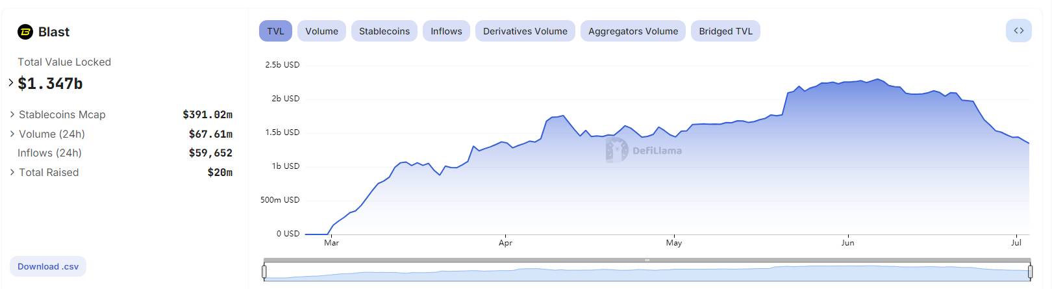The height and width of the screenshot is (289, 1052).
Task: Click the Jun label on x-axis
Action: (847, 242)
